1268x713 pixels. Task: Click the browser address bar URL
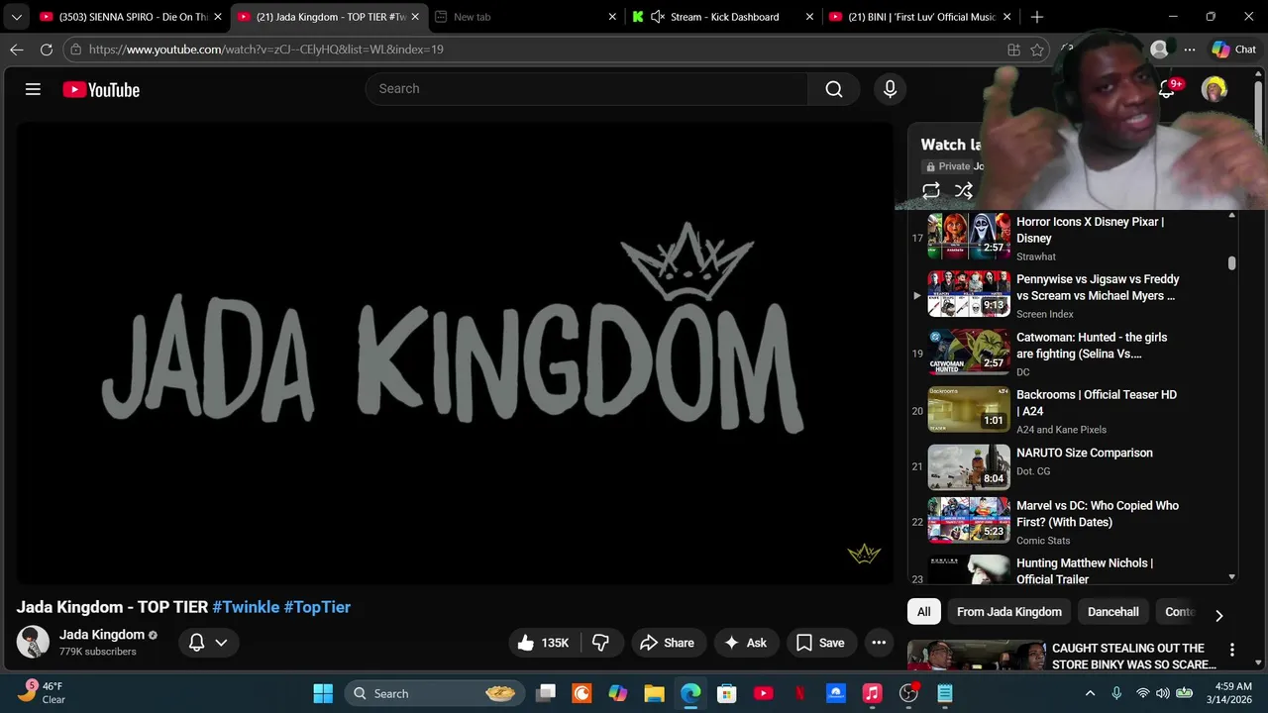pos(265,50)
